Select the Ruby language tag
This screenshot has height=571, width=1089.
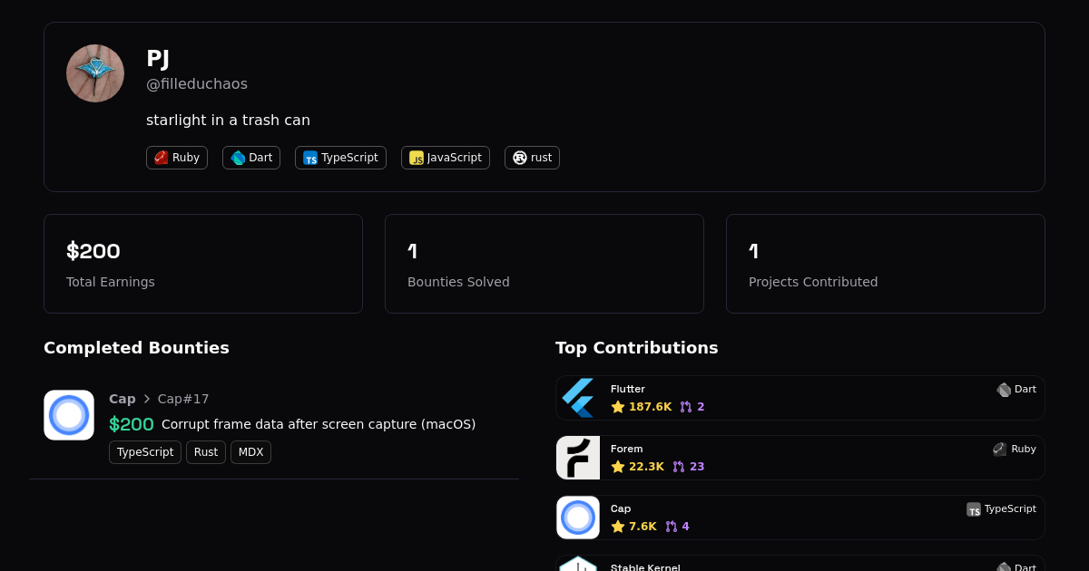[x=177, y=158]
